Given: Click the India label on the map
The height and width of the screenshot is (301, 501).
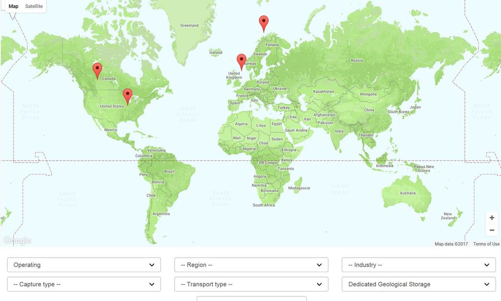Looking at the screenshot, I should [339, 131].
